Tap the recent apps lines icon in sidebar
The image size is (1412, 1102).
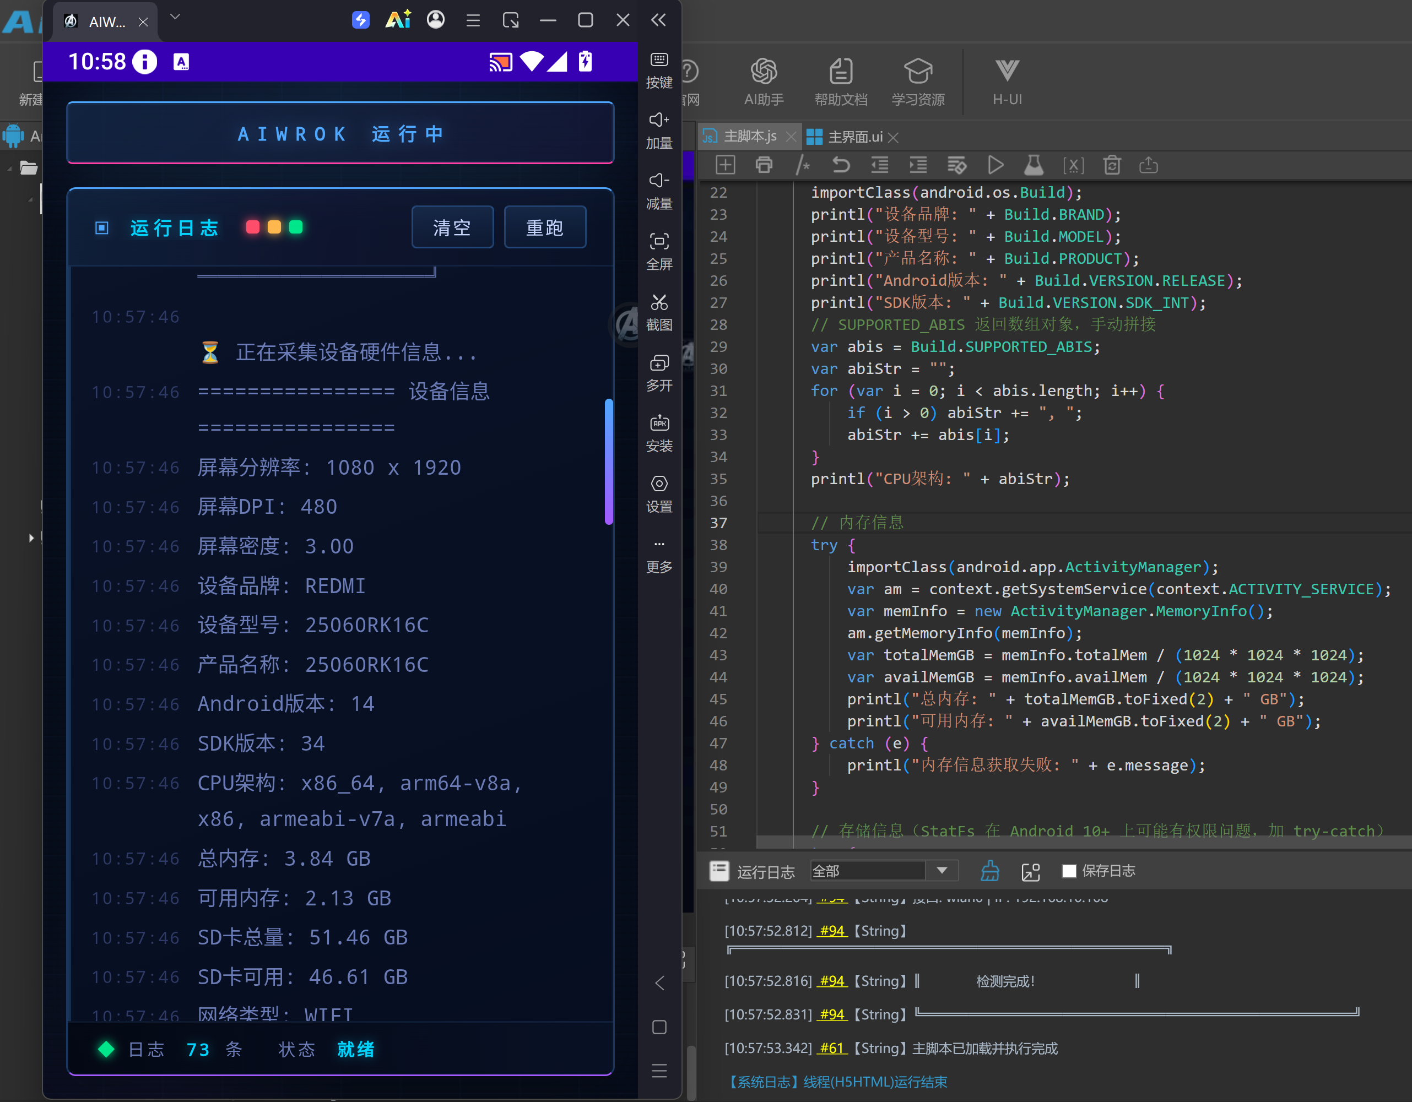click(659, 1071)
